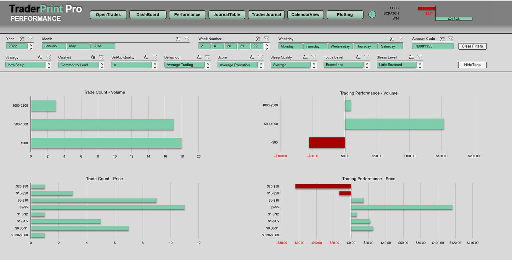This screenshot has height=260, width=512.
Task: Clear the Week Number slicer filter
Action: pyautogui.click(x=266, y=39)
